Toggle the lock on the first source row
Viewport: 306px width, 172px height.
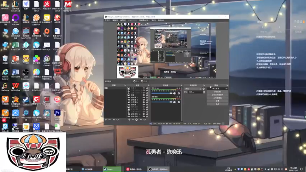click(147, 88)
